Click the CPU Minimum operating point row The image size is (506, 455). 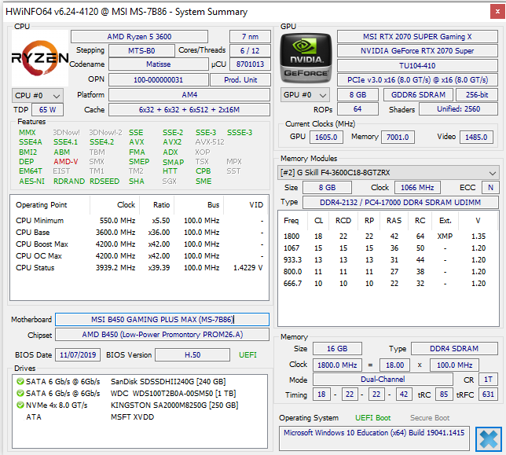point(139,220)
